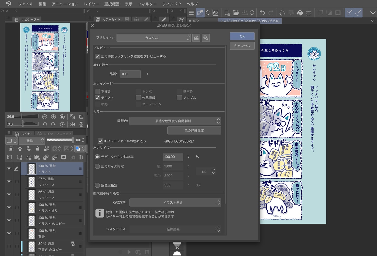
Task: Click the save preset icon beside preset dropdown
Action: [x=196, y=38]
